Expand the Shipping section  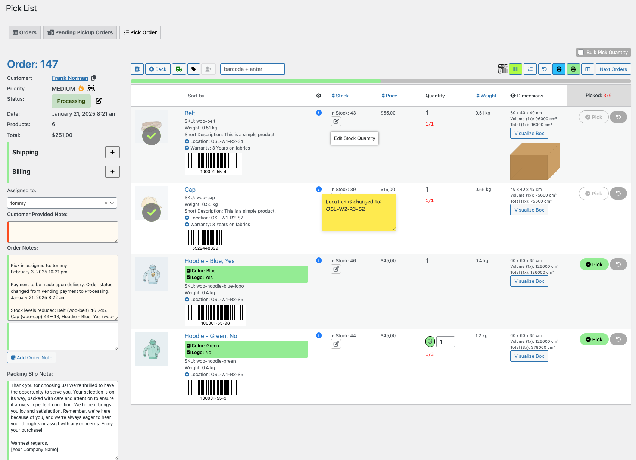(x=112, y=152)
